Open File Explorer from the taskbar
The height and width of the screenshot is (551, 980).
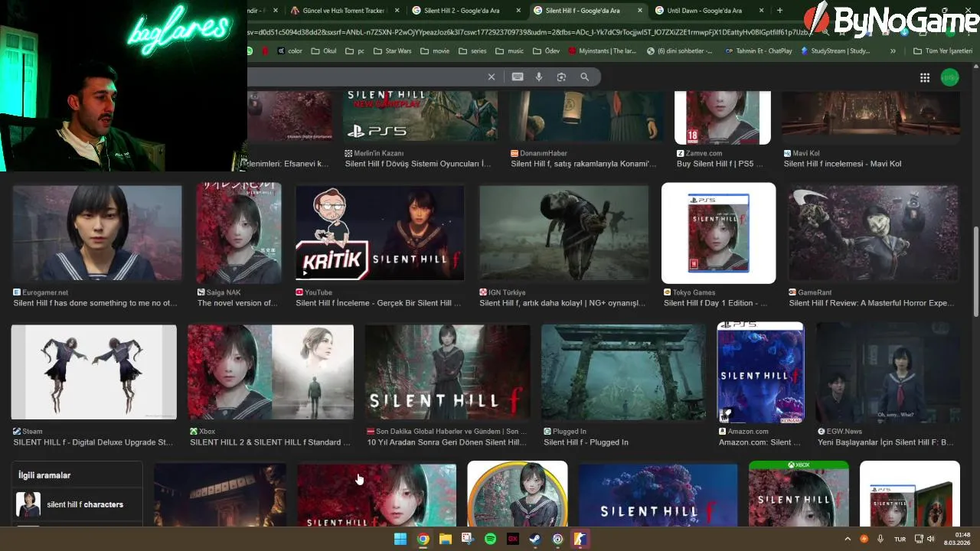pos(445,539)
